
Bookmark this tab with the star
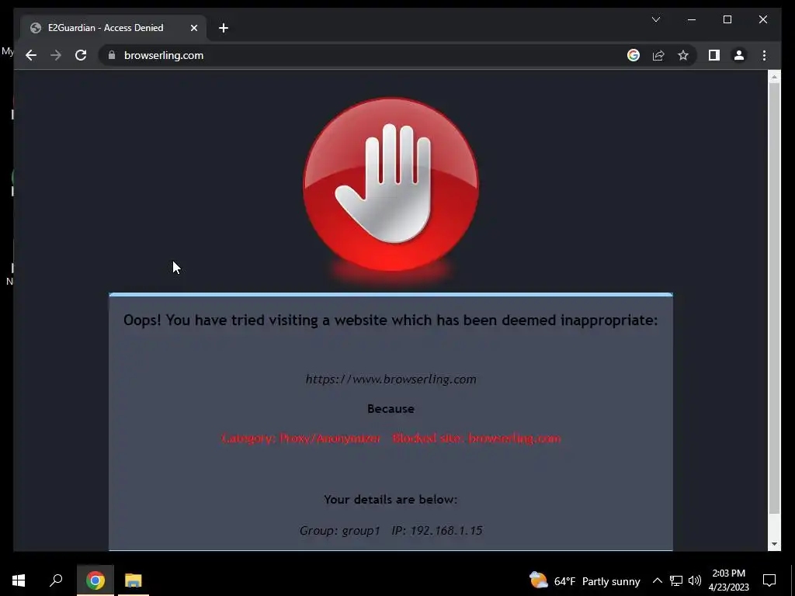pyautogui.click(x=683, y=55)
